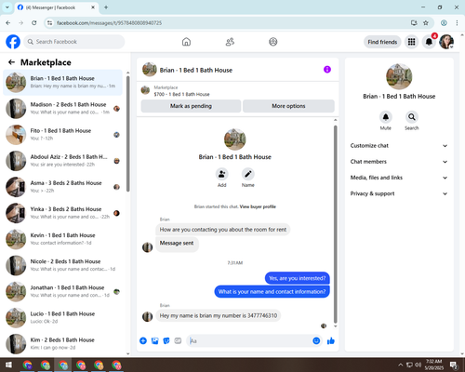Open Yinka 3 Beds 2 Baths chat
The height and width of the screenshot is (372, 465).
pos(62,213)
